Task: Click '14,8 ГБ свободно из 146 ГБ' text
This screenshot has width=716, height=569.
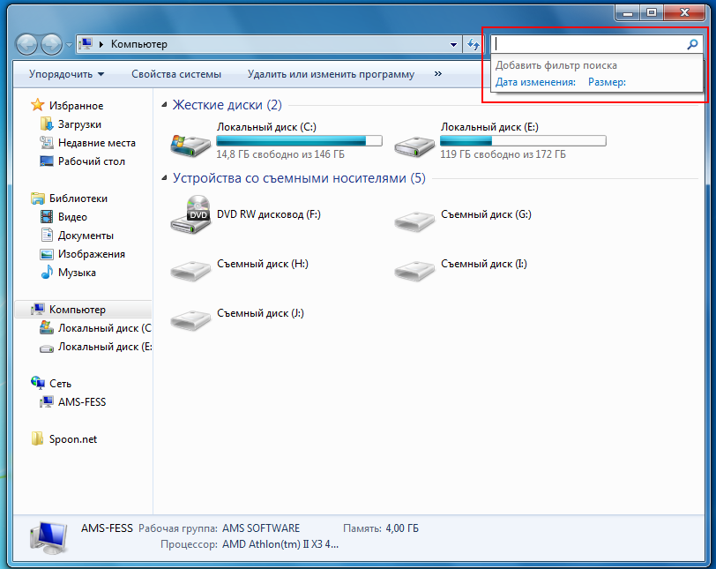Action: [280, 154]
